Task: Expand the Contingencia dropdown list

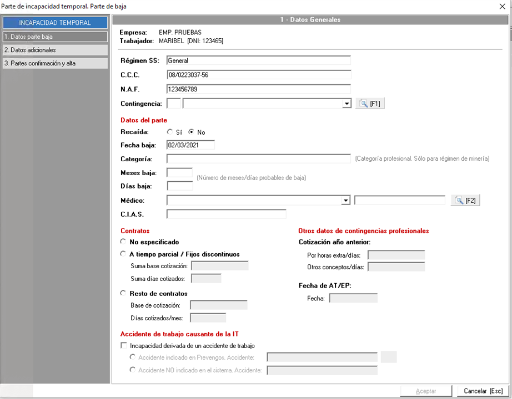Action: click(347, 104)
